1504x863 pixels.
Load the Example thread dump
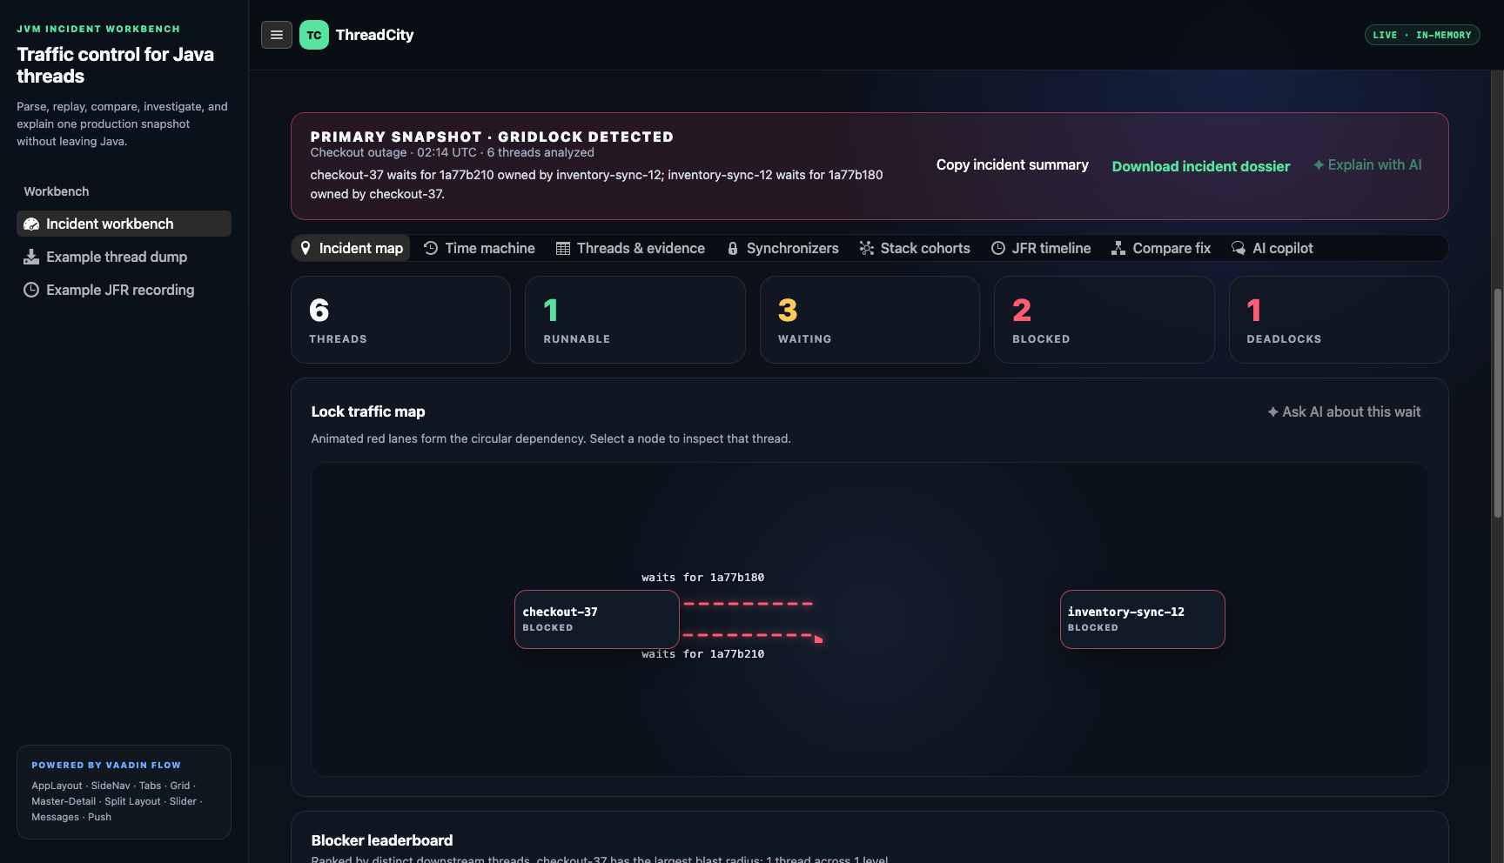(x=124, y=257)
